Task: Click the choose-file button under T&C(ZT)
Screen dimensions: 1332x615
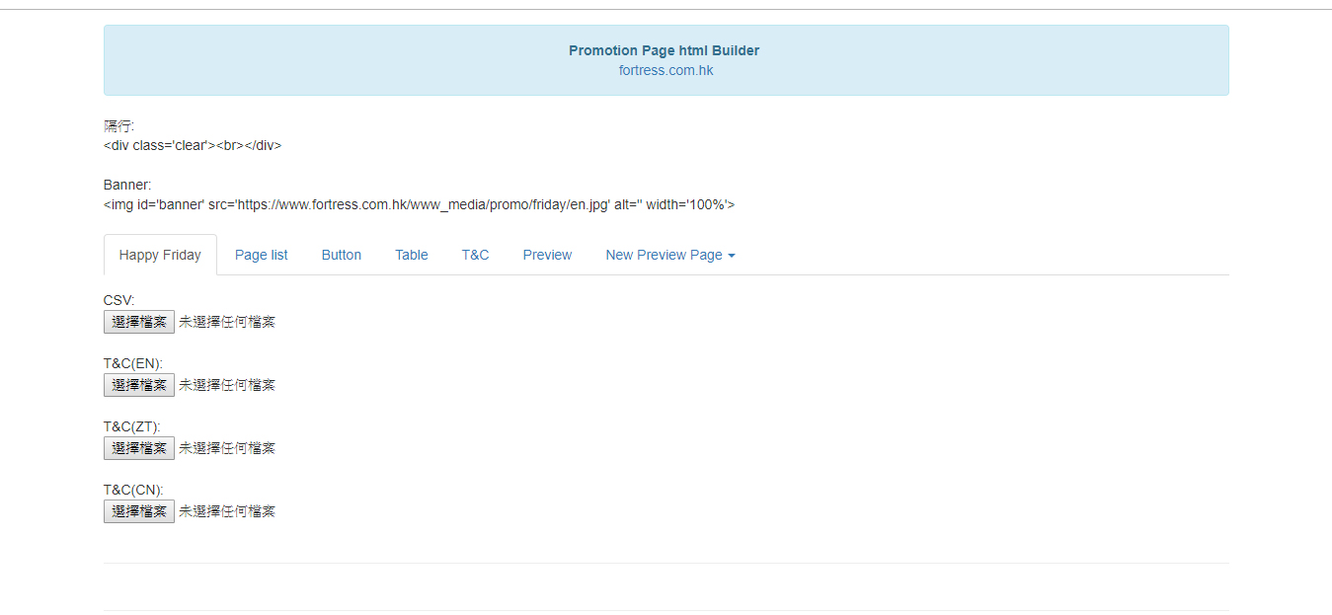Action: tap(139, 448)
